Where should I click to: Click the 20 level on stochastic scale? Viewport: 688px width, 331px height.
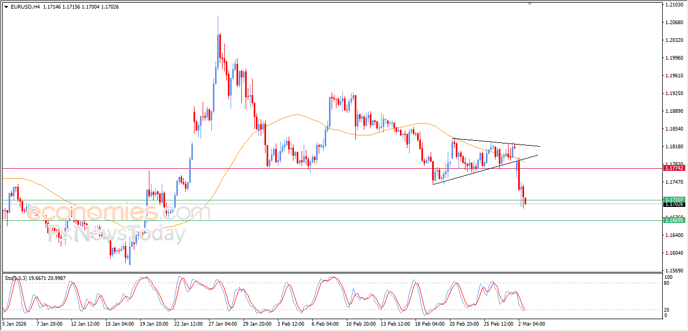(668, 310)
